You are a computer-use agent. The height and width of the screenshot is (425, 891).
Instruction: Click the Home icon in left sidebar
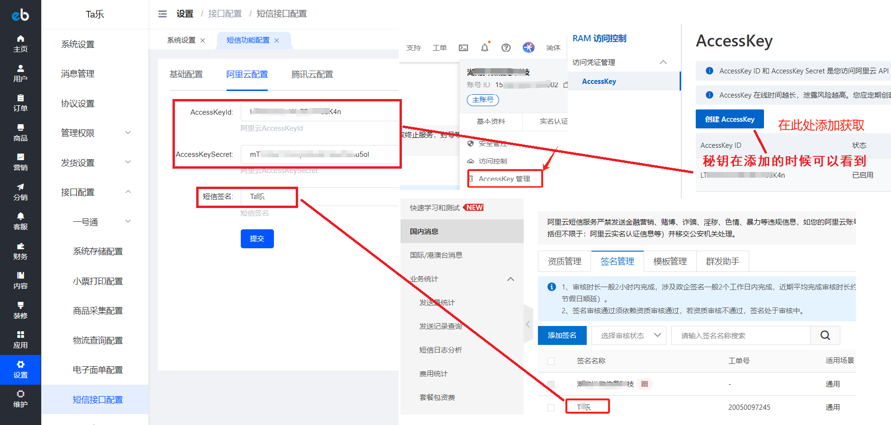pyautogui.click(x=20, y=43)
